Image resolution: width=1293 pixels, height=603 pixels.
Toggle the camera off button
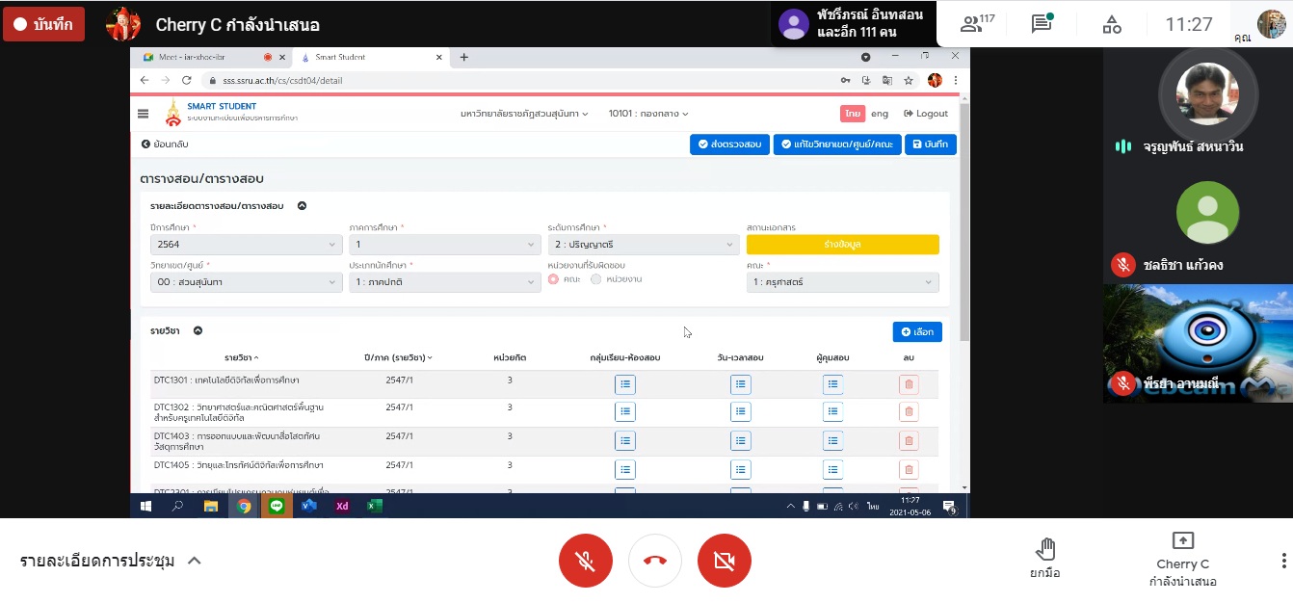tap(725, 561)
